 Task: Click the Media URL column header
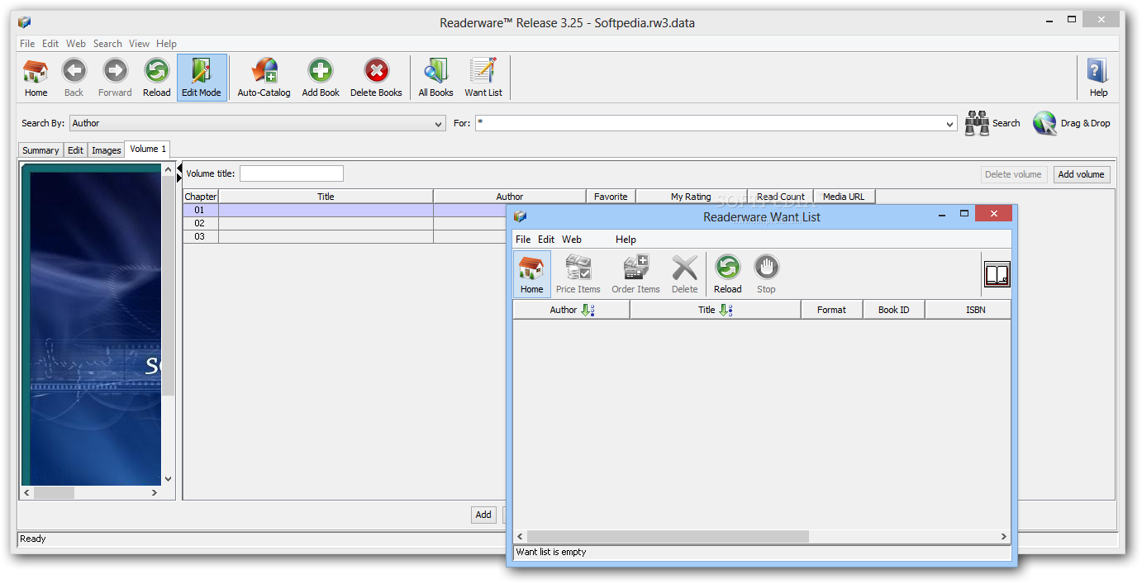844,197
